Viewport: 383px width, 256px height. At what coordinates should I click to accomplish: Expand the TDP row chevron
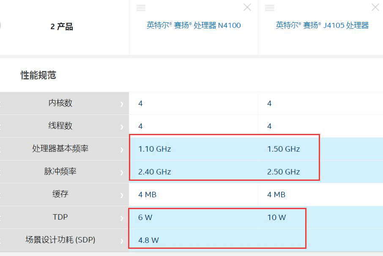pyautogui.click(x=122, y=218)
